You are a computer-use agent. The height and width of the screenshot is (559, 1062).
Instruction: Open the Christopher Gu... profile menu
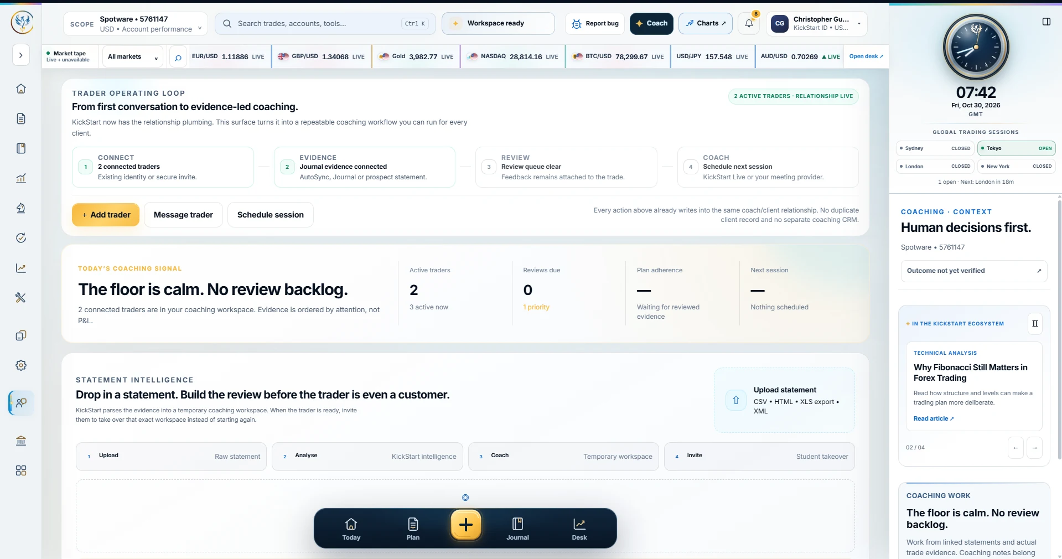click(817, 24)
